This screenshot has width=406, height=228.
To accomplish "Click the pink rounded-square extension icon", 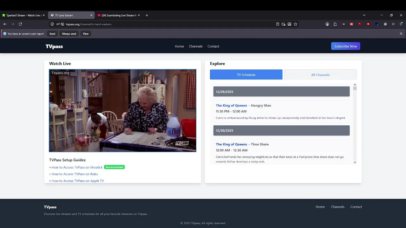I will [x=351, y=24].
